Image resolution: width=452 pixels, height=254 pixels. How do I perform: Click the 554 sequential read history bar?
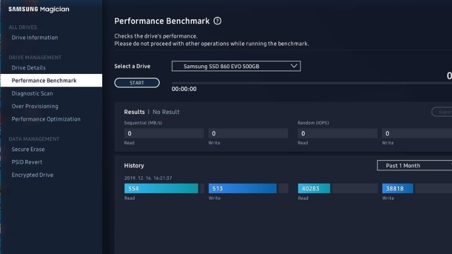tap(161, 189)
